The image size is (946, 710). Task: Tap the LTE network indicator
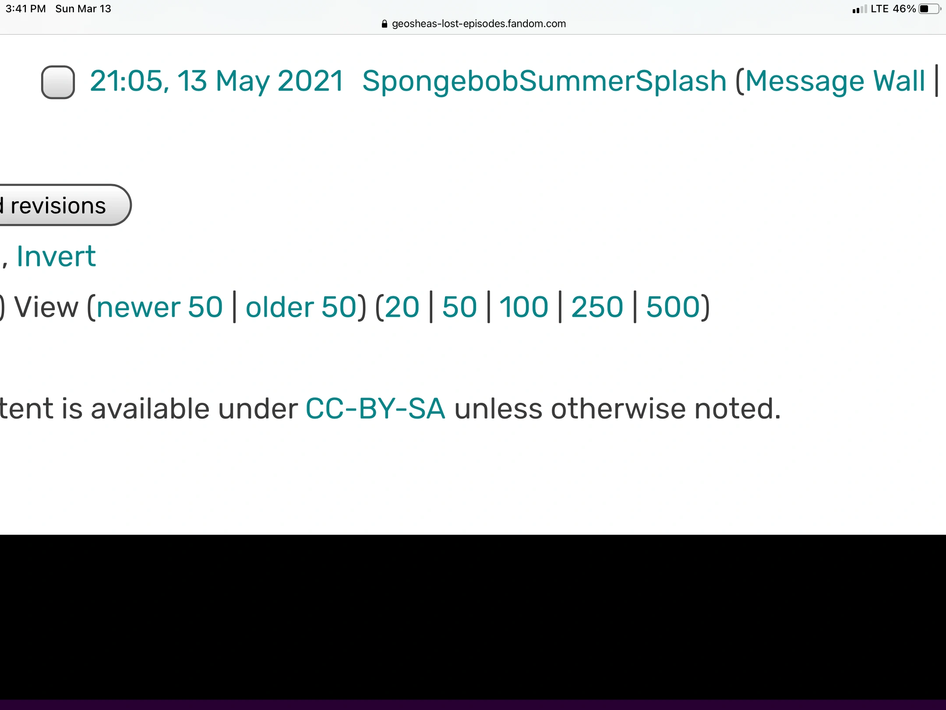click(x=879, y=9)
